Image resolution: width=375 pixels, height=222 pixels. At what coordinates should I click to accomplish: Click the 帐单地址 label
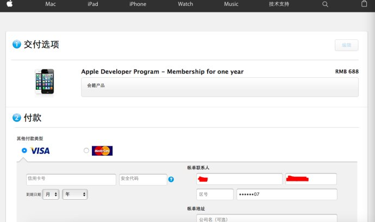click(196, 208)
